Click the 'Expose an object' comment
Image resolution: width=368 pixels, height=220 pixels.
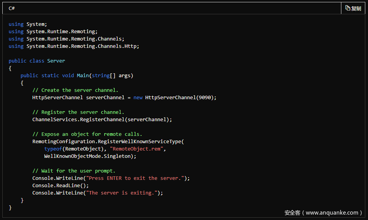point(87,134)
